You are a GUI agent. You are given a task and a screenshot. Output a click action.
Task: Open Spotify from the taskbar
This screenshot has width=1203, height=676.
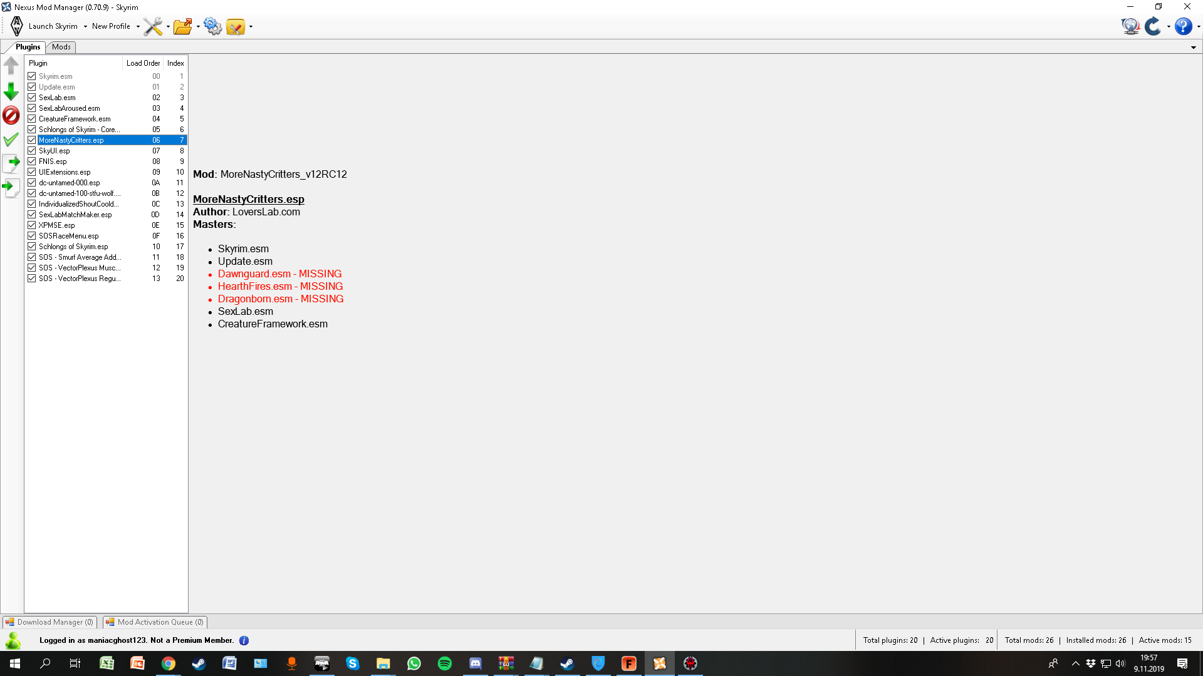point(445,663)
